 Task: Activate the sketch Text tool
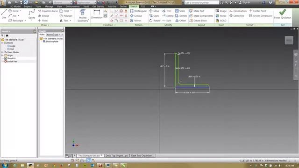pos(64,21)
